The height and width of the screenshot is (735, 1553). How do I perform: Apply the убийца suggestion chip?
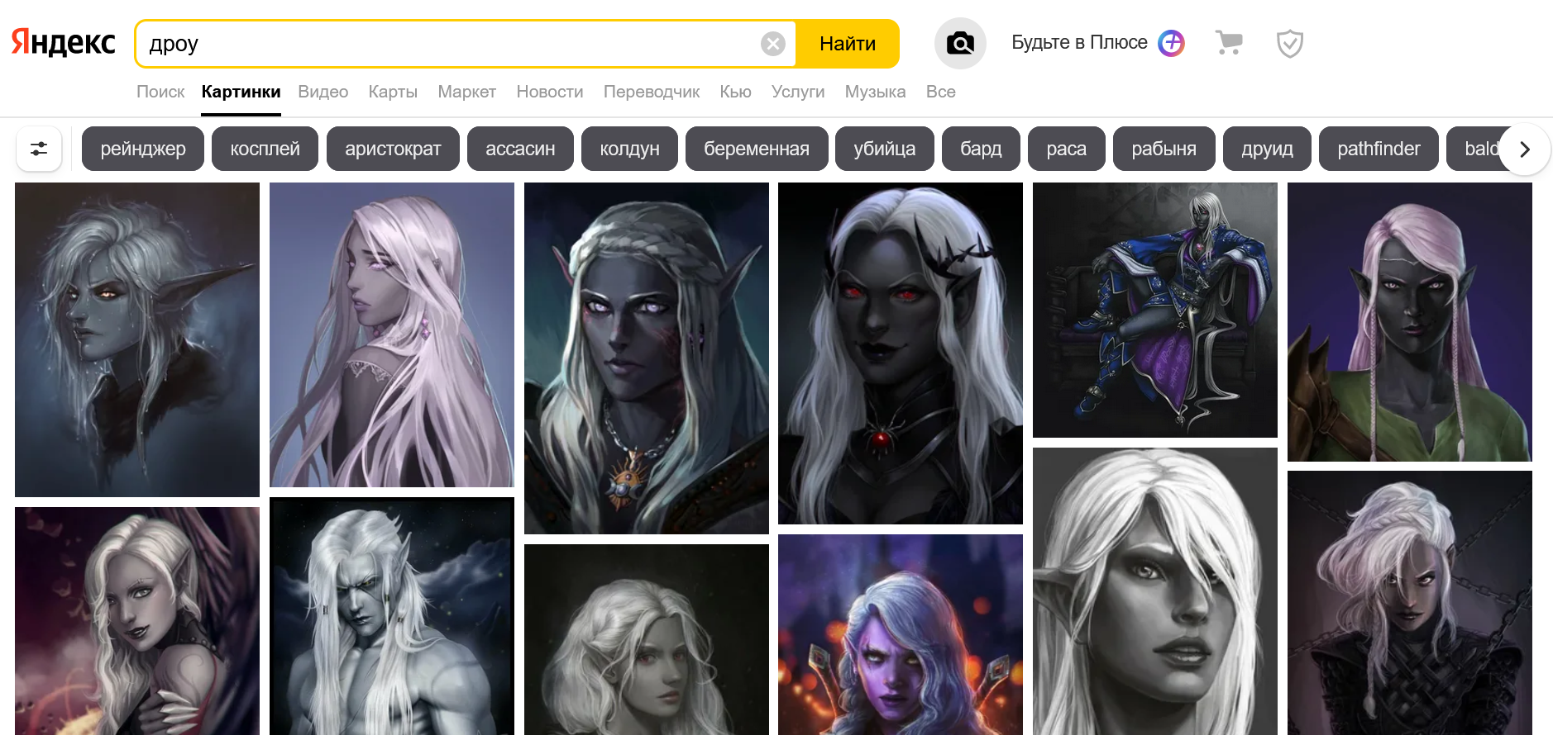(885, 149)
